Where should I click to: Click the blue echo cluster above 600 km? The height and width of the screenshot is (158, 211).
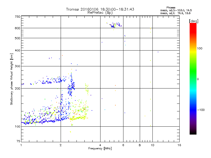114,25
